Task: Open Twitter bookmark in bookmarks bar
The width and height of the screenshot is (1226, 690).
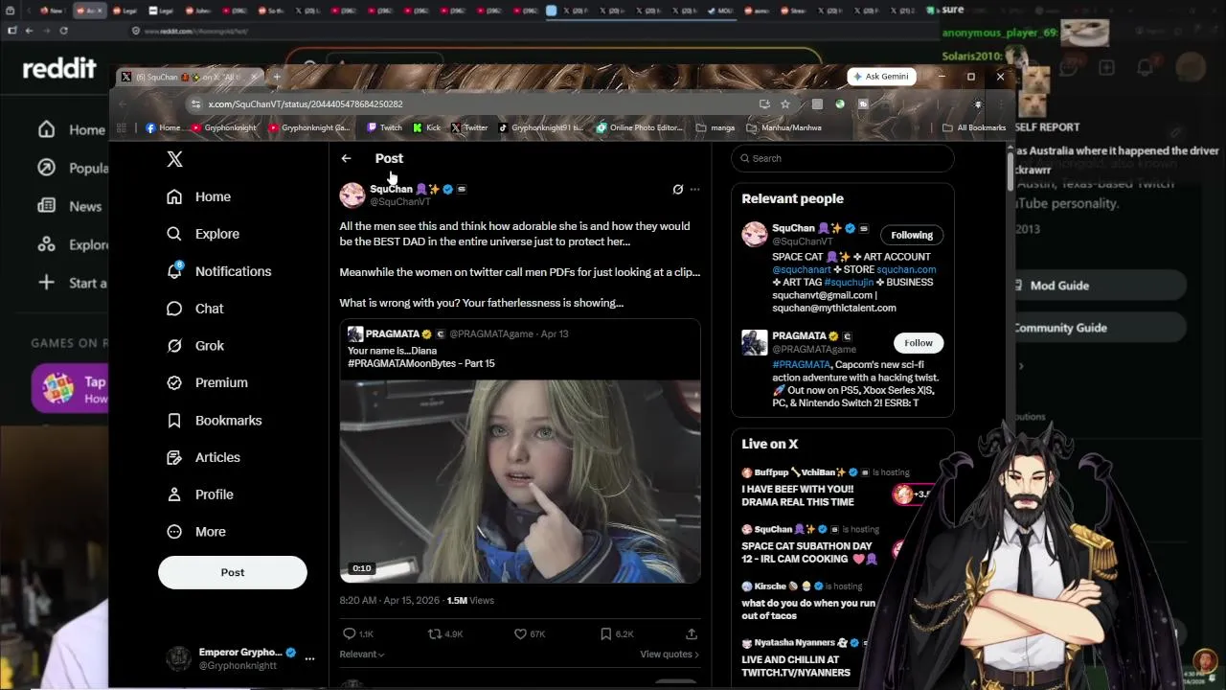Action: [x=469, y=127]
